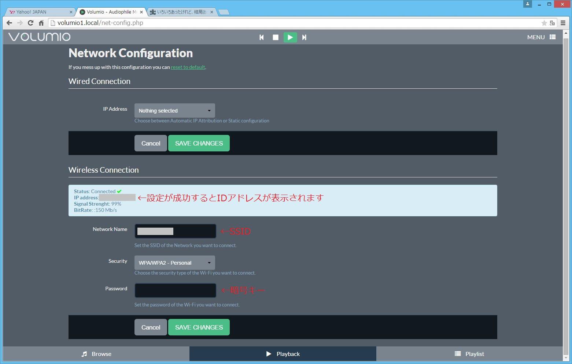Go forward in browser history
Screen dimensions: 572x364
(20, 23)
